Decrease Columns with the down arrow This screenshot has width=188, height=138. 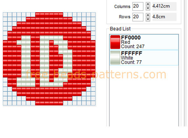tap(148, 8)
